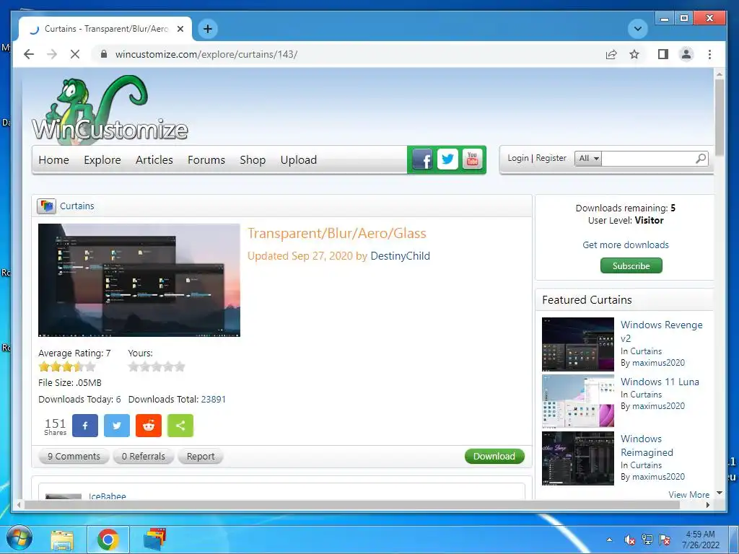Viewport: 739px width, 554px height.
Task: Share the skin on Facebook
Action: pyautogui.click(x=85, y=426)
